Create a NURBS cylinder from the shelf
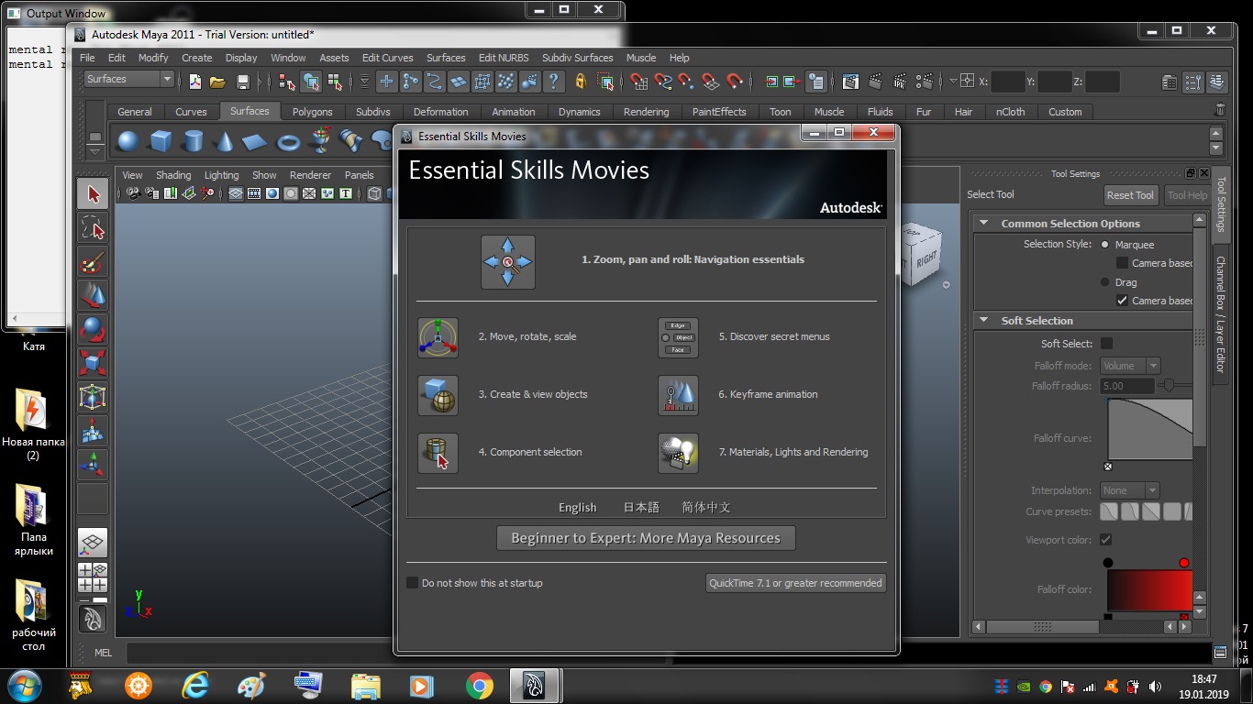 click(x=193, y=141)
